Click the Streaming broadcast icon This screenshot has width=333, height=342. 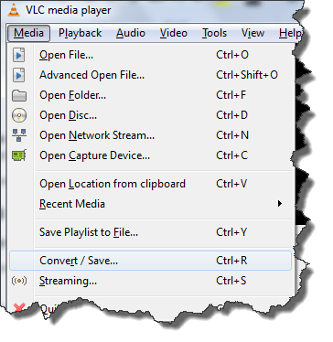[x=19, y=281]
